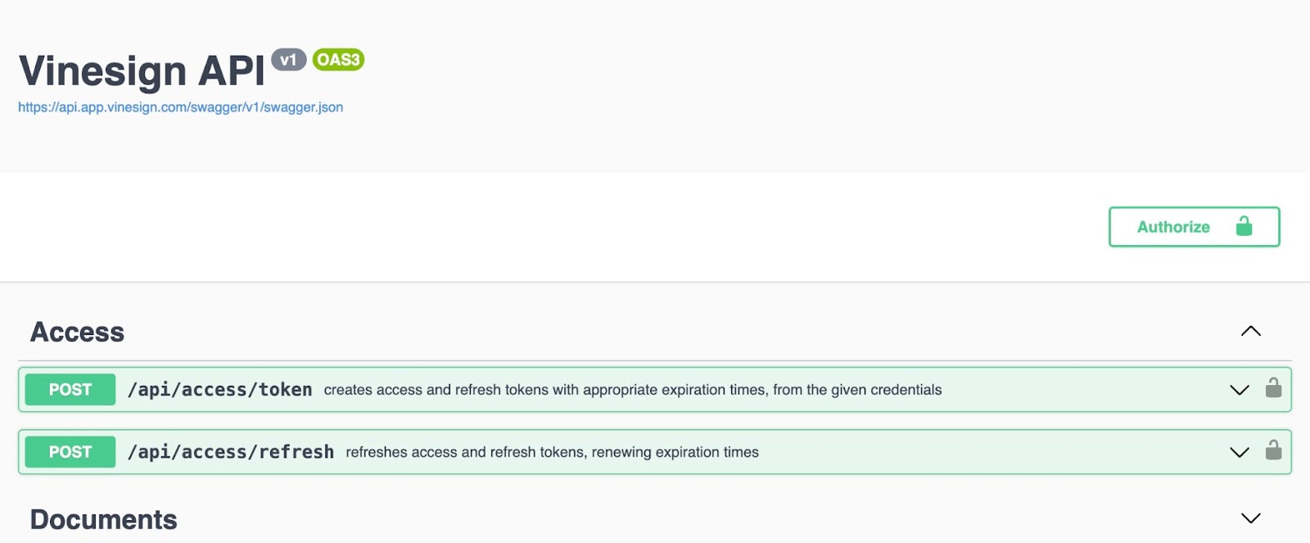Select the Documents section heading
The height and width of the screenshot is (543, 1310).
pyautogui.click(x=103, y=520)
